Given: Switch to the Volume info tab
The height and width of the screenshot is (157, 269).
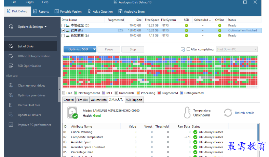Looking at the screenshot, I should [98, 100].
